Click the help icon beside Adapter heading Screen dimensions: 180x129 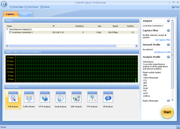tap(168, 21)
